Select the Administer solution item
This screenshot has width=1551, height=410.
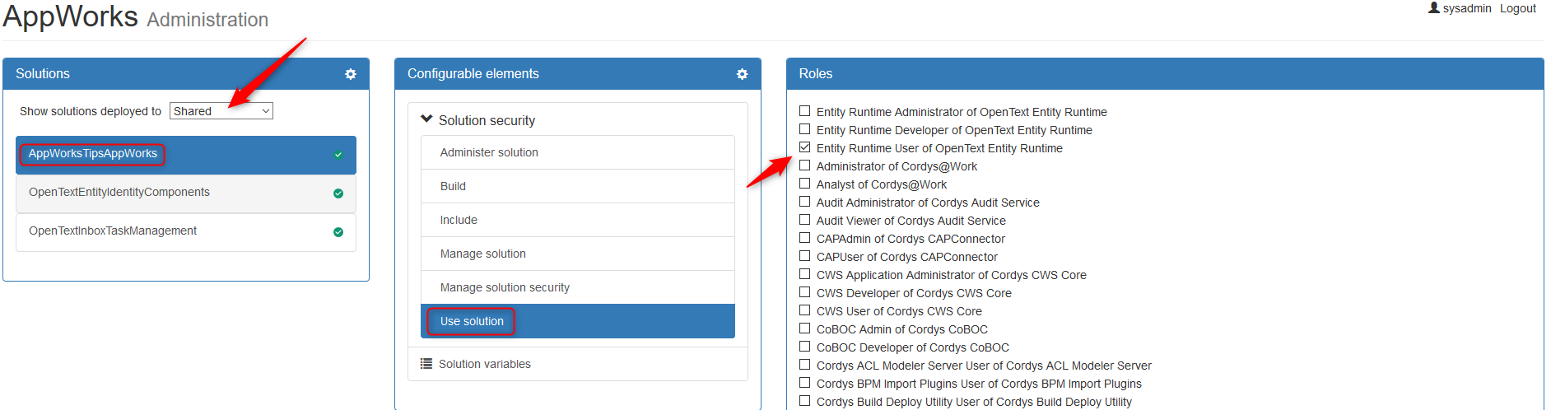tap(489, 152)
